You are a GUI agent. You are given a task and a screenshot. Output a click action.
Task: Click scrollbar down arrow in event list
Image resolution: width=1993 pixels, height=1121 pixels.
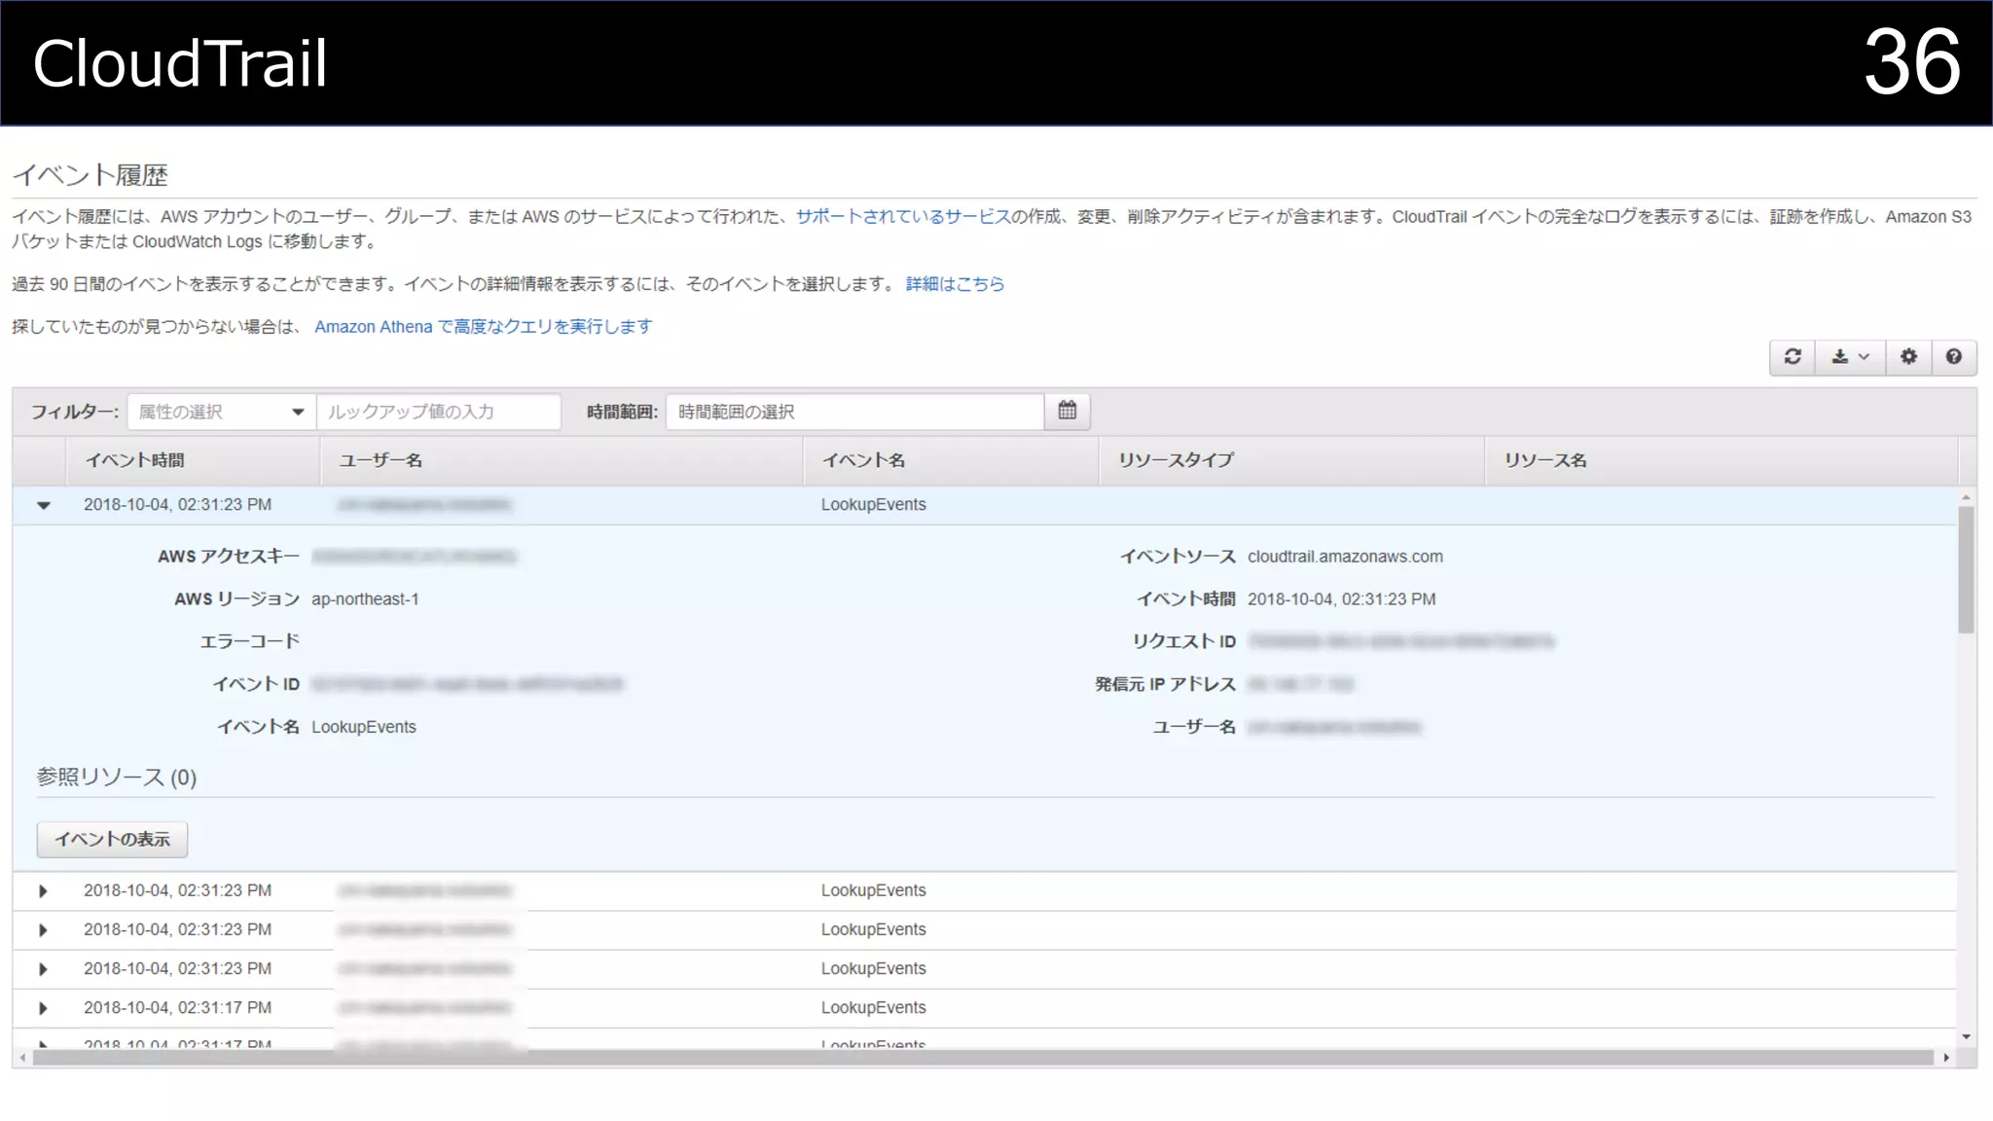(x=1966, y=1037)
